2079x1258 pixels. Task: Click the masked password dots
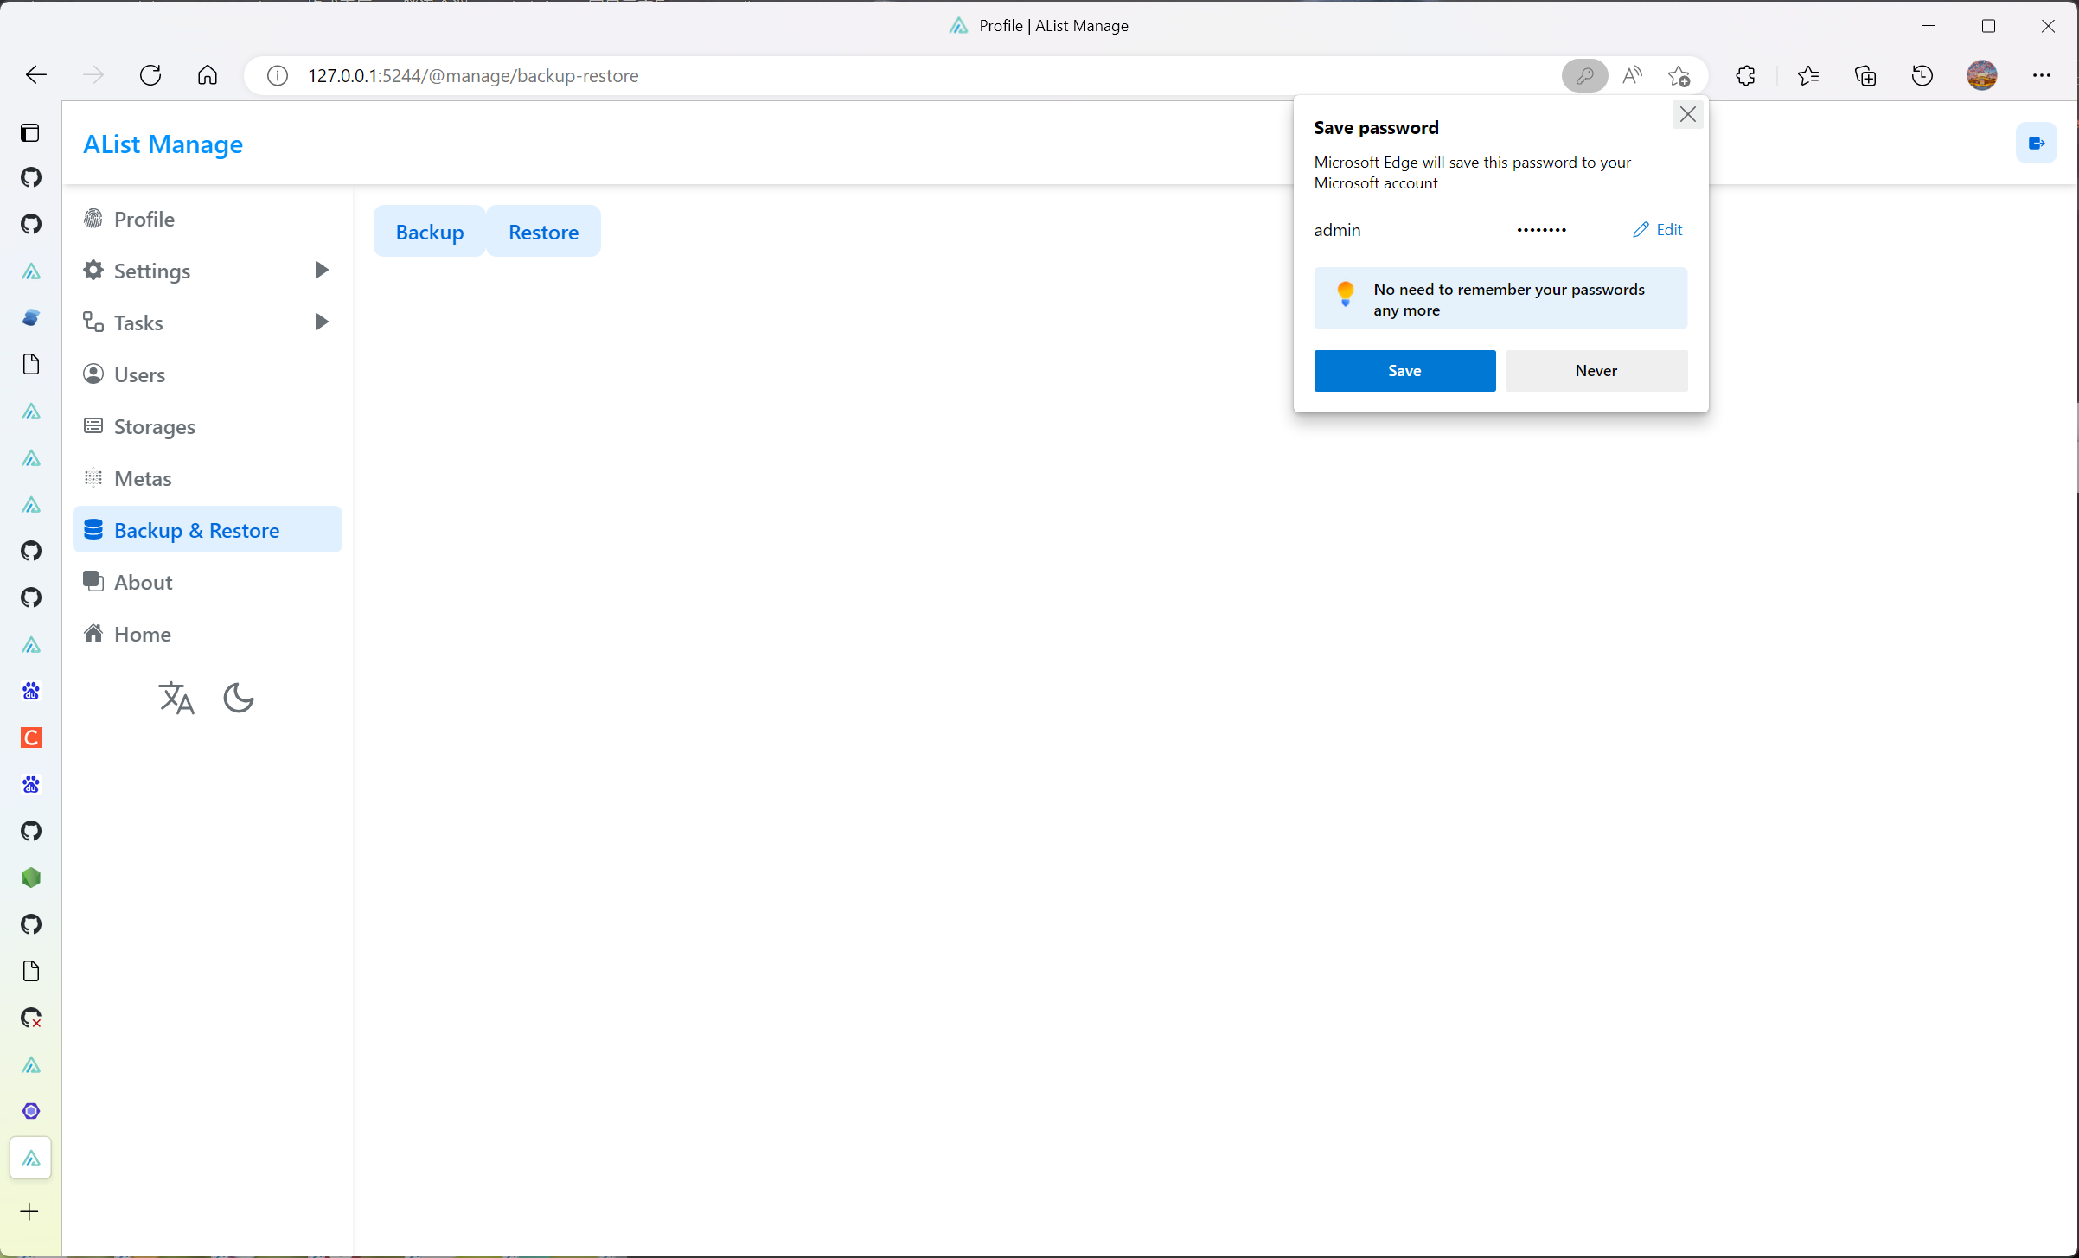(x=1541, y=230)
